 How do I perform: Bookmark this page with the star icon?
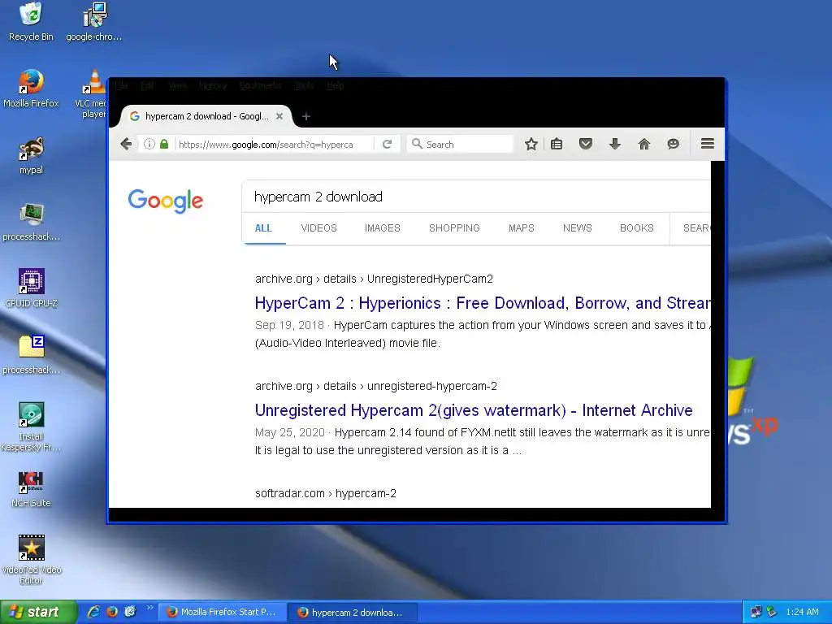(x=531, y=144)
